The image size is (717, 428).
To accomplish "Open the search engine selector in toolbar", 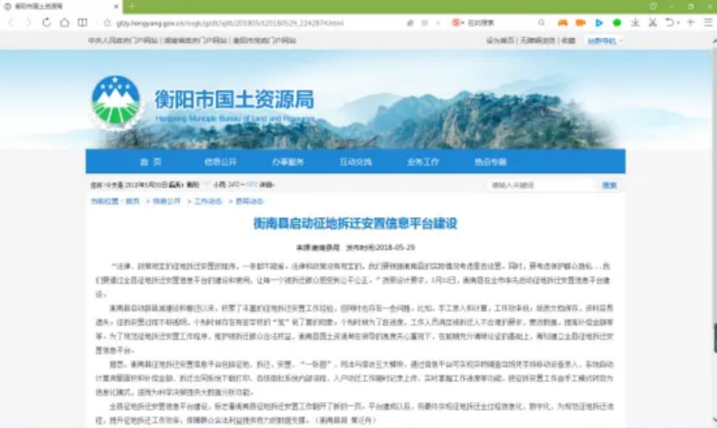I will [457, 23].
